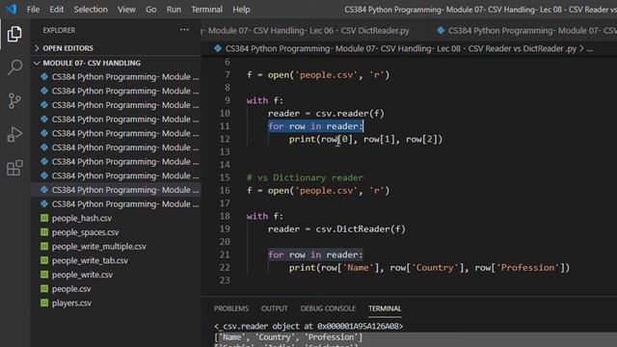
Task: Click the Python icon on the second editor tab
Action: coord(441,30)
